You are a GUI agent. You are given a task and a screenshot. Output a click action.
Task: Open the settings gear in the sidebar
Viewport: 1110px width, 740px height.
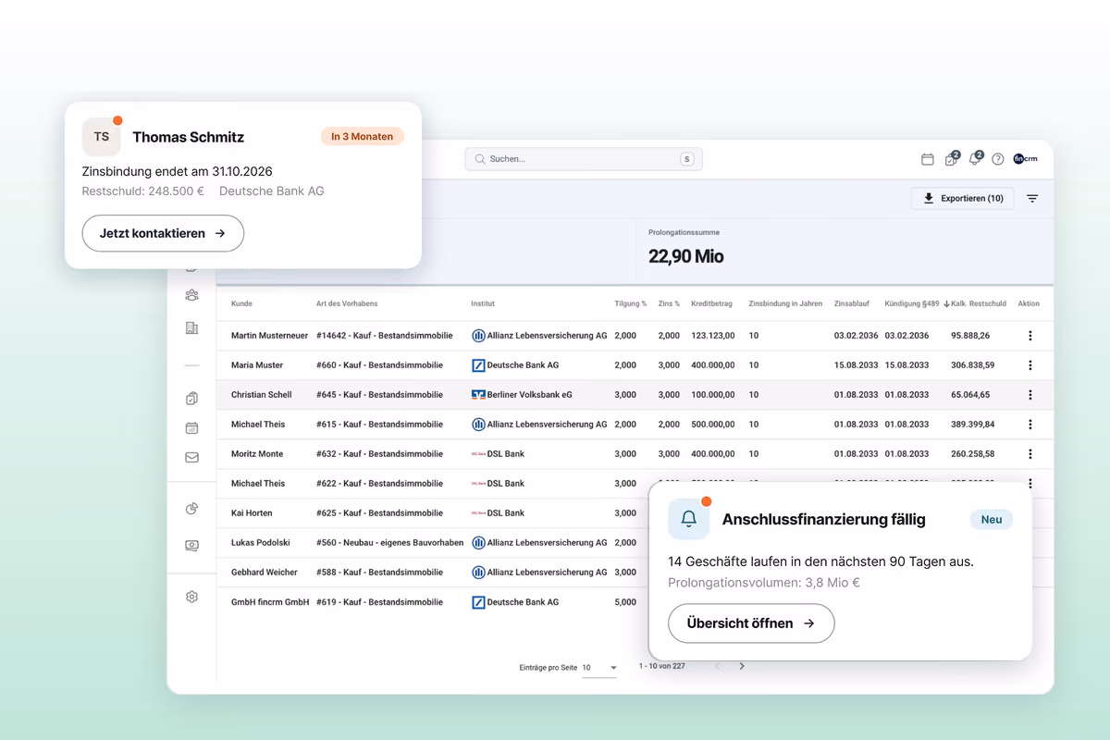[x=191, y=597]
